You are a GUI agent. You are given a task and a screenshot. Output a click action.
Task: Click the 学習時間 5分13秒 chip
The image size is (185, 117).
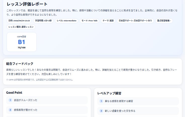43,21
